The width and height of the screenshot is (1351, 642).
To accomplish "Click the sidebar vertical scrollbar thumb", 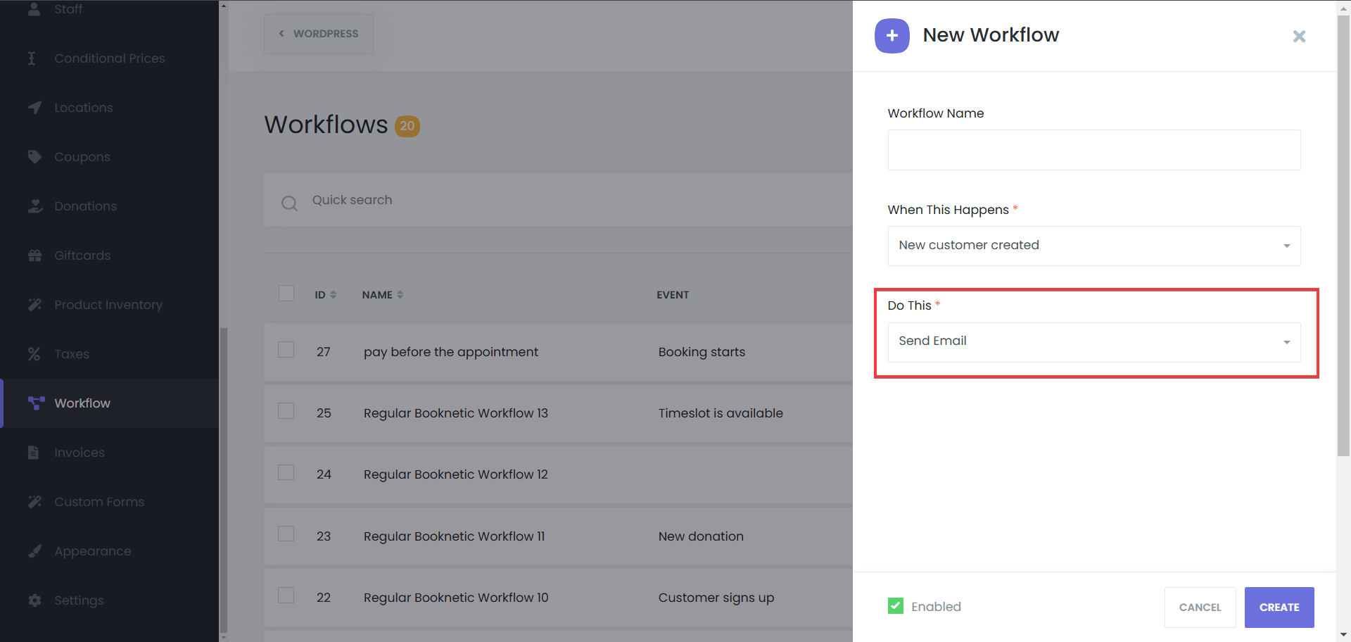I will 224,479.
